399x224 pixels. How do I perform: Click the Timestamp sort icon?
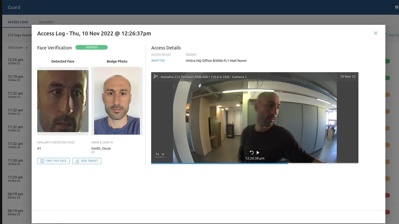[x=27, y=48]
